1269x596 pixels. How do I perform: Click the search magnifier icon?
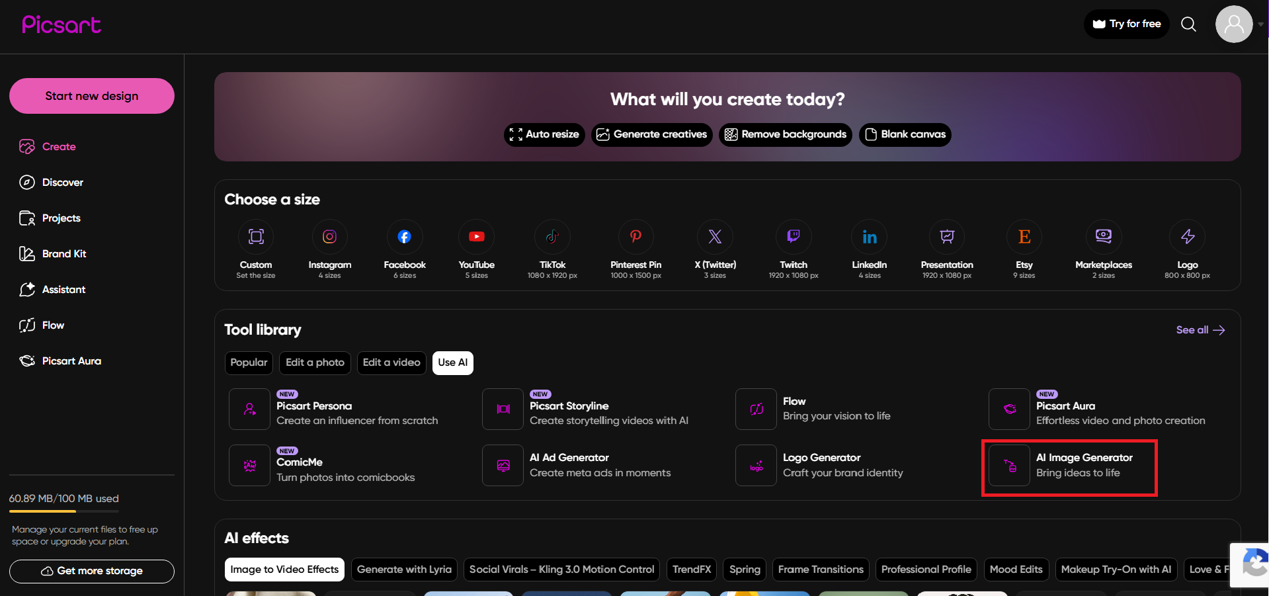pos(1188,24)
